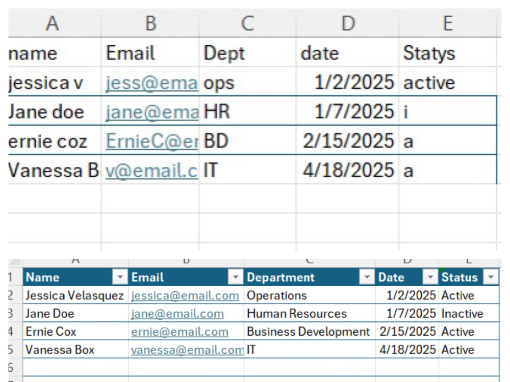Click the ErnieC@ email link in upper sheet
The height and width of the screenshot is (382, 510).
tap(152, 141)
